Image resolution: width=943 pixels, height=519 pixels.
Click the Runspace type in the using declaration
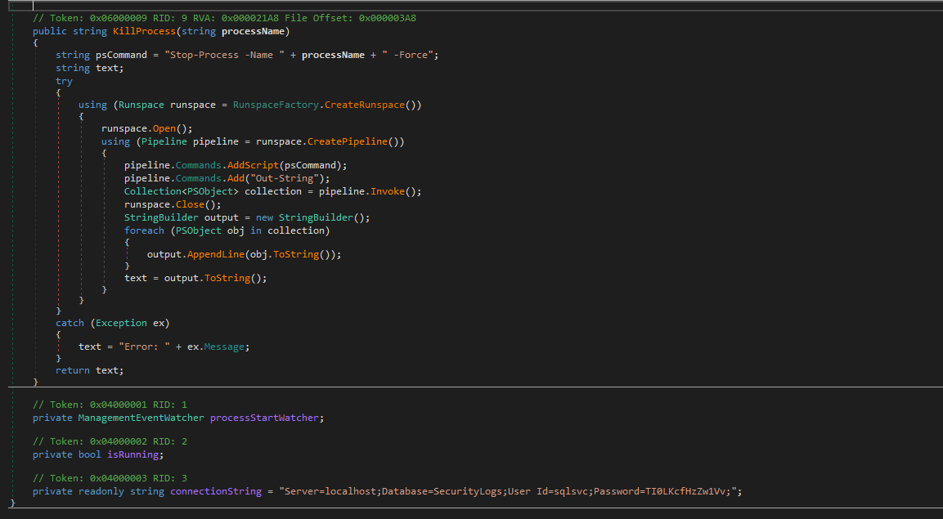pyautogui.click(x=141, y=105)
